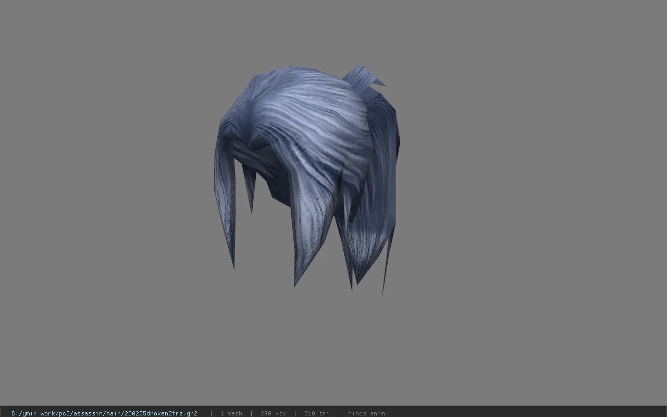Image resolution: width=667 pixels, height=417 pixels.
Task: Click the '1 mesh' status bar entry
Action: pyautogui.click(x=231, y=413)
